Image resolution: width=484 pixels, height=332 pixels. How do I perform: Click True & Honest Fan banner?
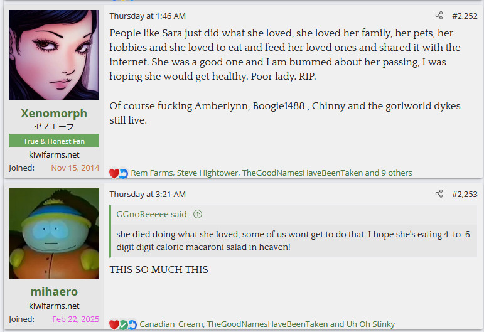click(x=54, y=141)
